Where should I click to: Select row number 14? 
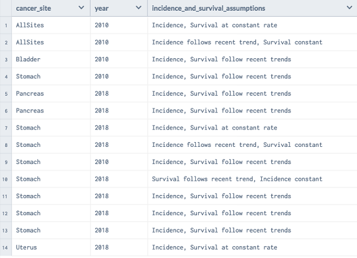pyautogui.click(x=5, y=247)
